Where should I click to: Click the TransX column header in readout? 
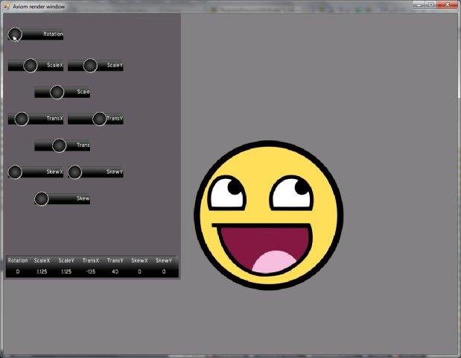coord(91,260)
